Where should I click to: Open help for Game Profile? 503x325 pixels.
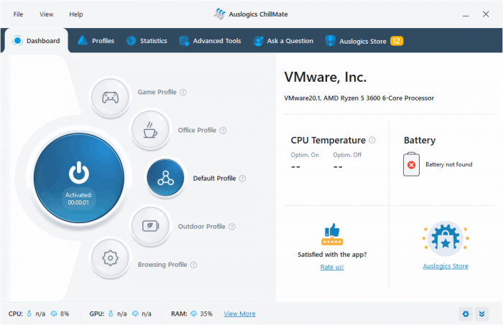(x=183, y=93)
